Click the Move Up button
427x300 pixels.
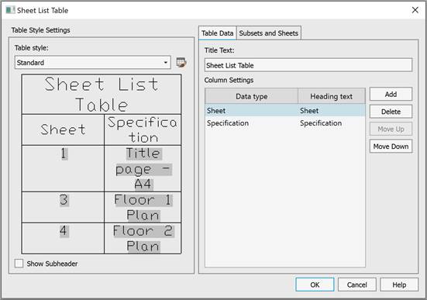tap(391, 129)
